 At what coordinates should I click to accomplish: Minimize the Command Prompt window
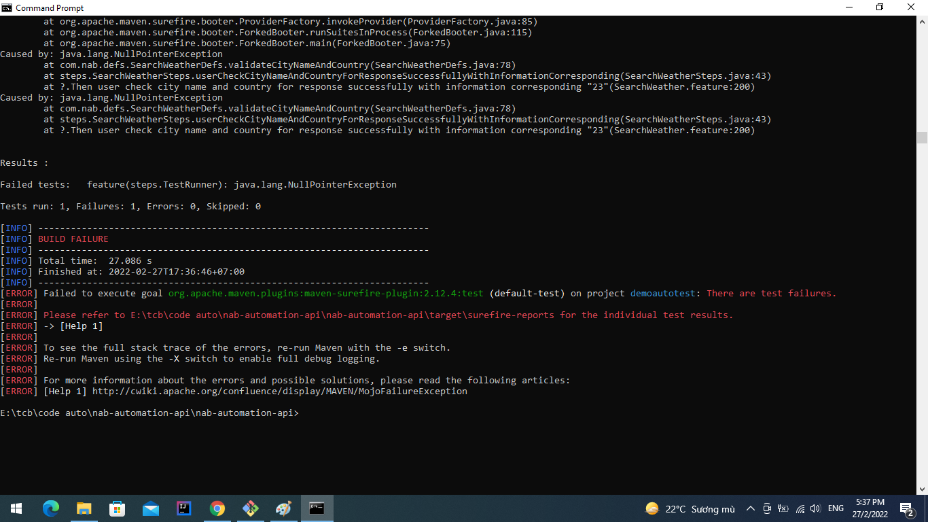849,7
